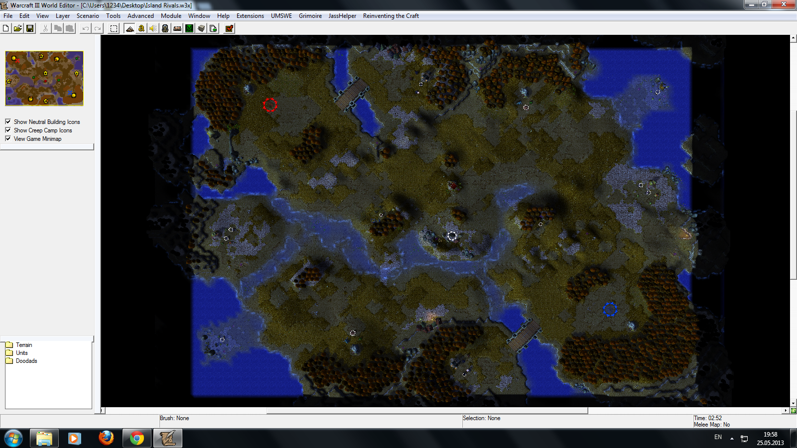Open the Scenario menu
797x448 pixels.
(88, 16)
